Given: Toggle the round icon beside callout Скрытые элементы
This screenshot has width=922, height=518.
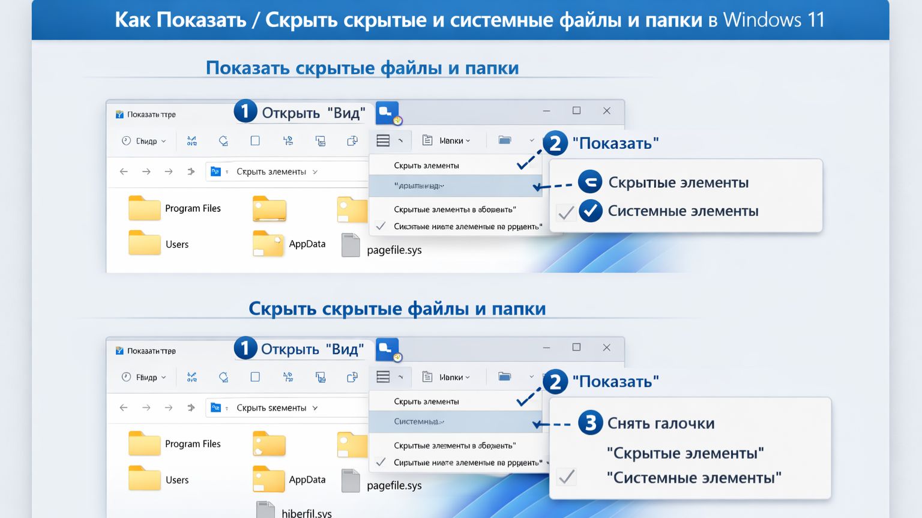Looking at the screenshot, I should click(590, 182).
